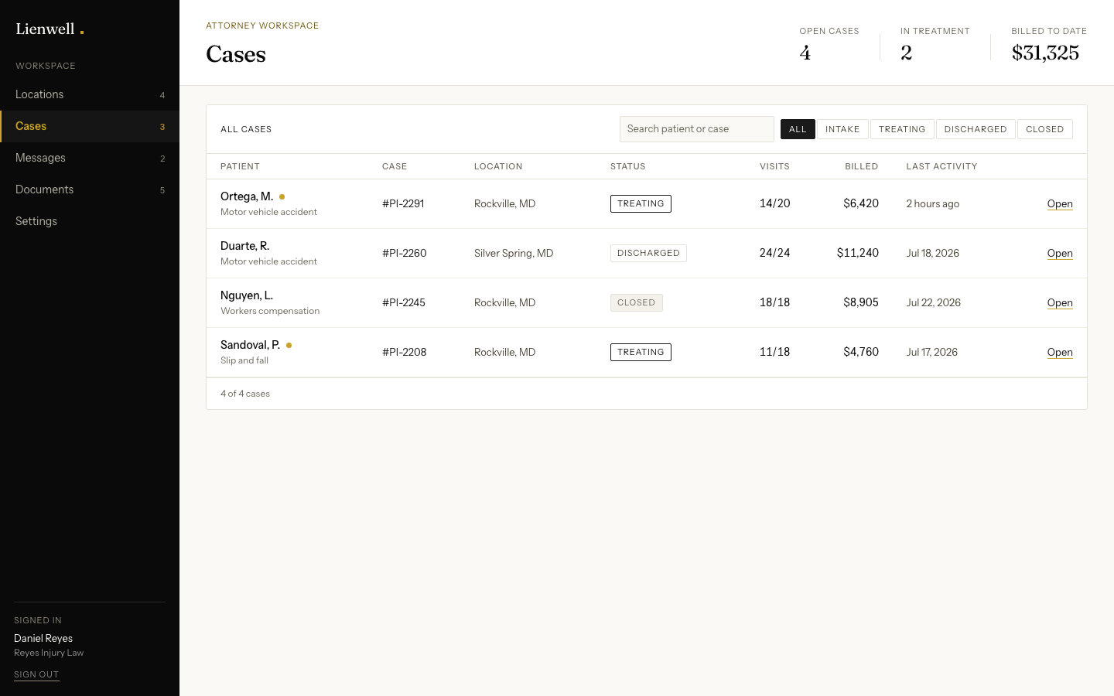Click the Jul 18, 2026 activity date
Screen dimensions: 1114x696
(x=933, y=254)
